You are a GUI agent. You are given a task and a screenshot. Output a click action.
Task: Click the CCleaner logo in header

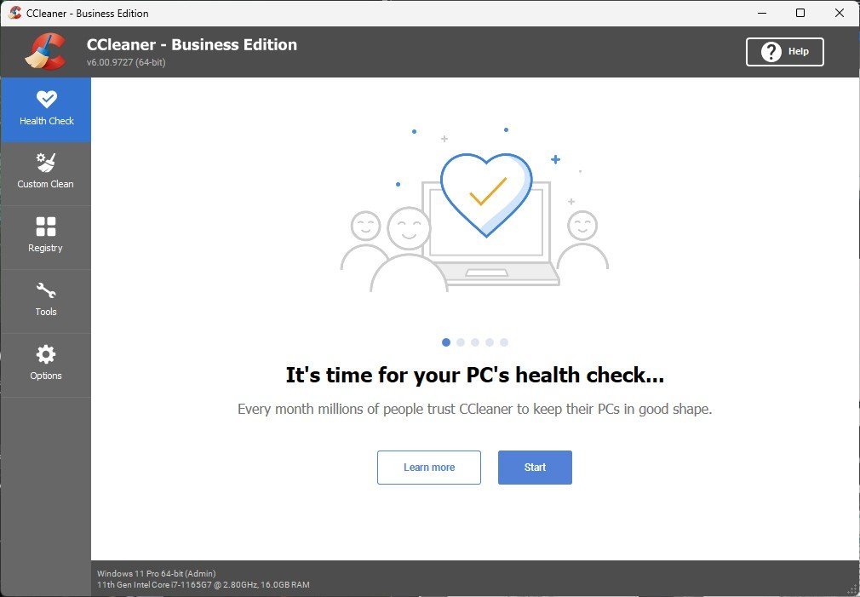(45, 52)
